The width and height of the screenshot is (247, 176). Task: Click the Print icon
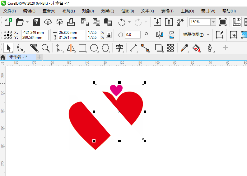tap(71, 22)
